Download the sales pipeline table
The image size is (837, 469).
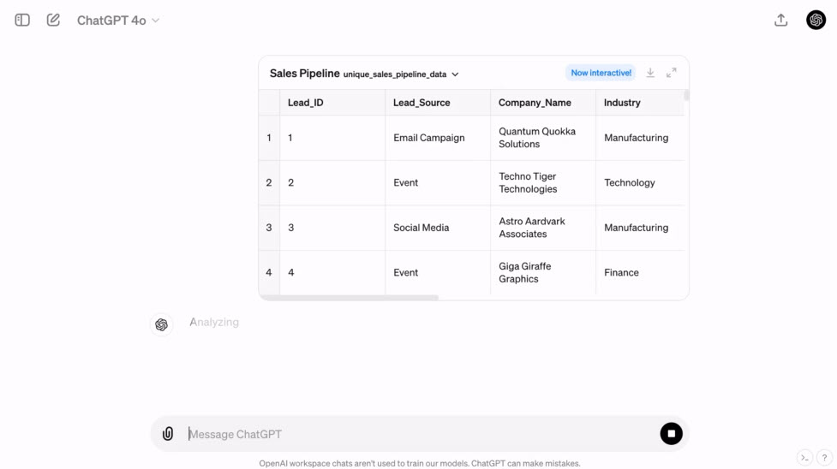(x=650, y=73)
